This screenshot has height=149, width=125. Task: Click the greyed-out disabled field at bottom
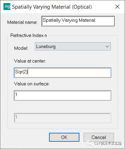pos(62,118)
